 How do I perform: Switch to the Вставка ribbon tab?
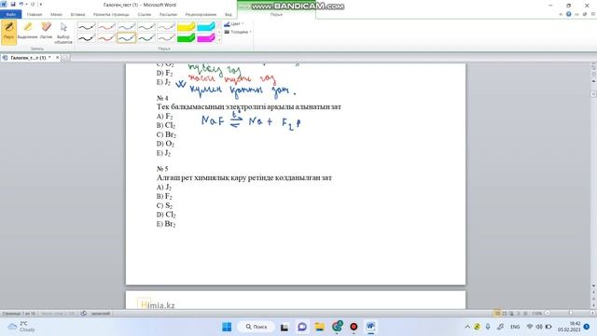pos(77,15)
